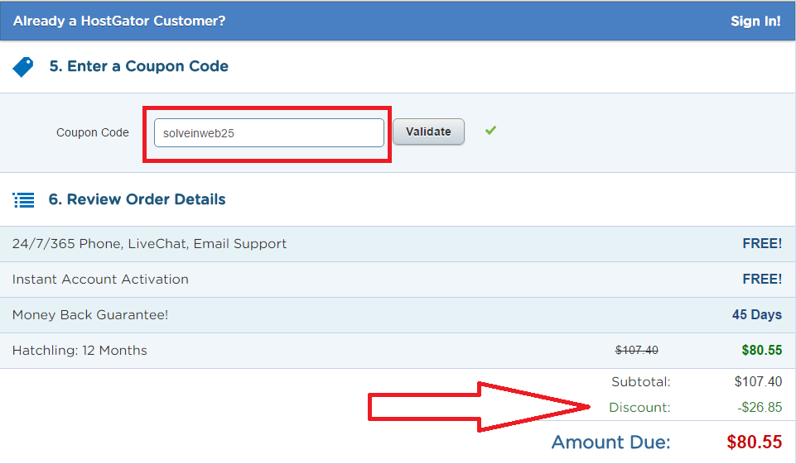Image resolution: width=796 pixels, height=464 pixels.
Task: Click the crossed-out $107.40 original price
Action: 637,351
